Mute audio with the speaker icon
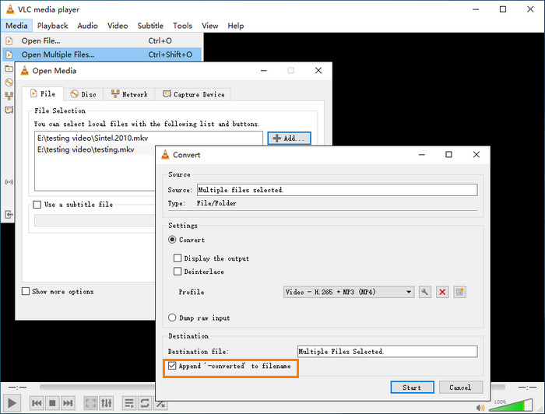 click(480, 408)
